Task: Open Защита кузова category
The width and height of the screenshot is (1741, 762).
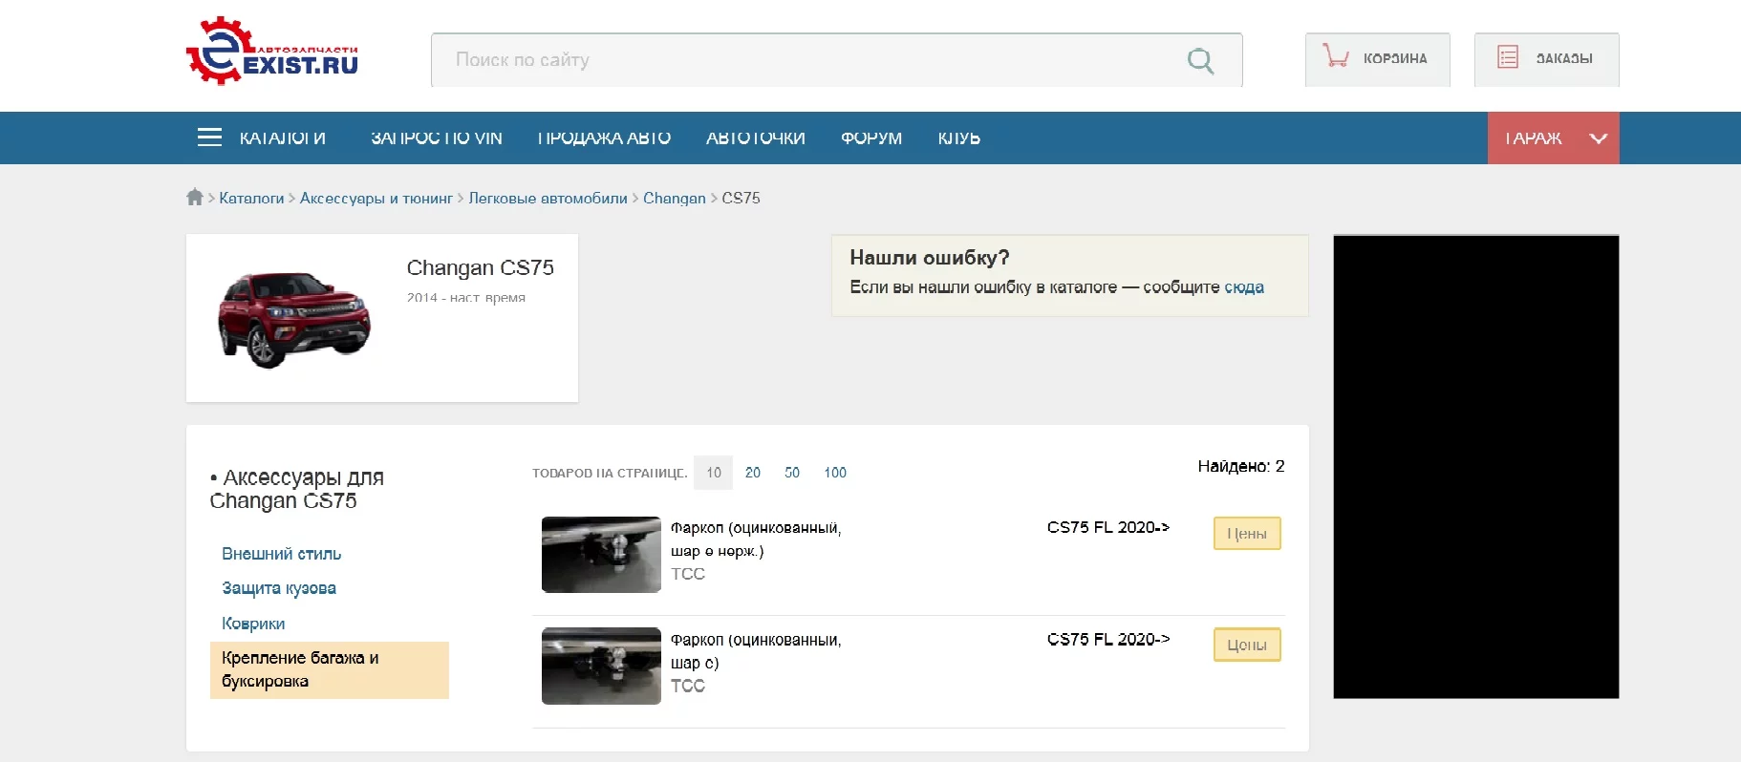Action: 279,588
